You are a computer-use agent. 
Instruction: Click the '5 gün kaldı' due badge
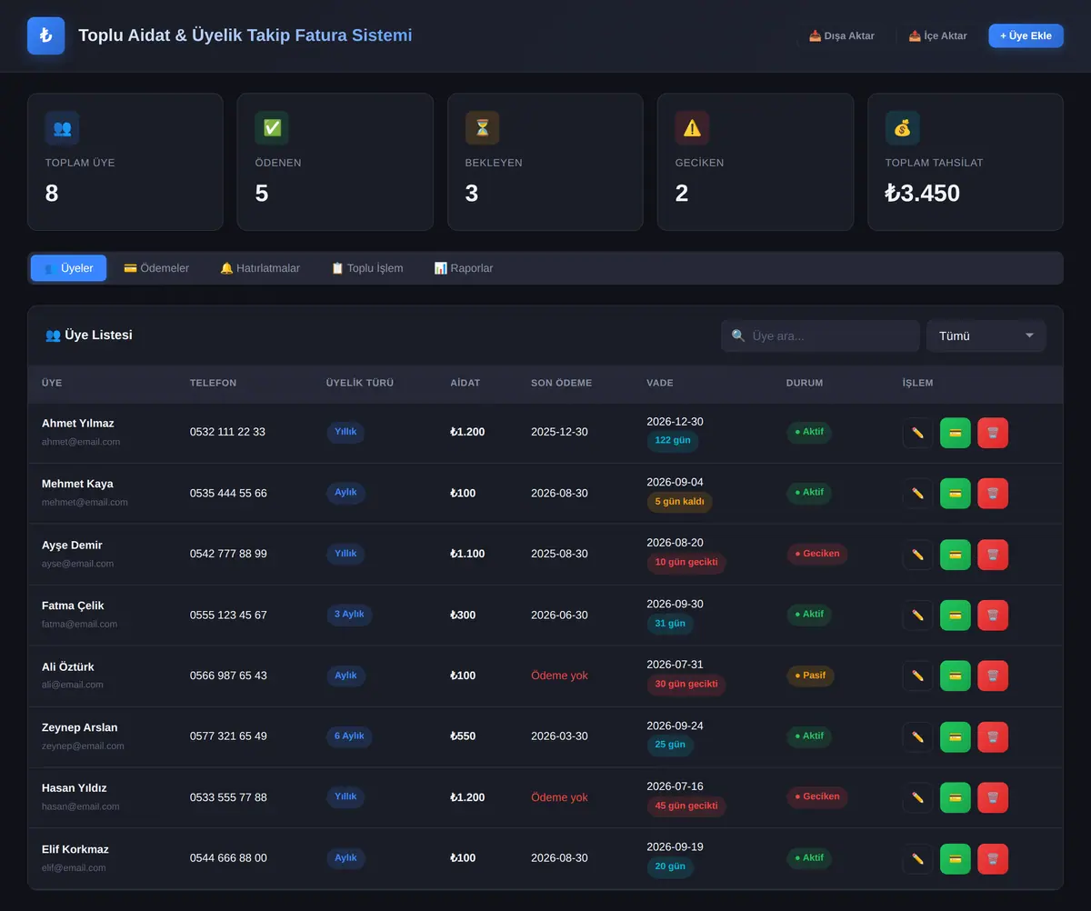click(x=679, y=502)
